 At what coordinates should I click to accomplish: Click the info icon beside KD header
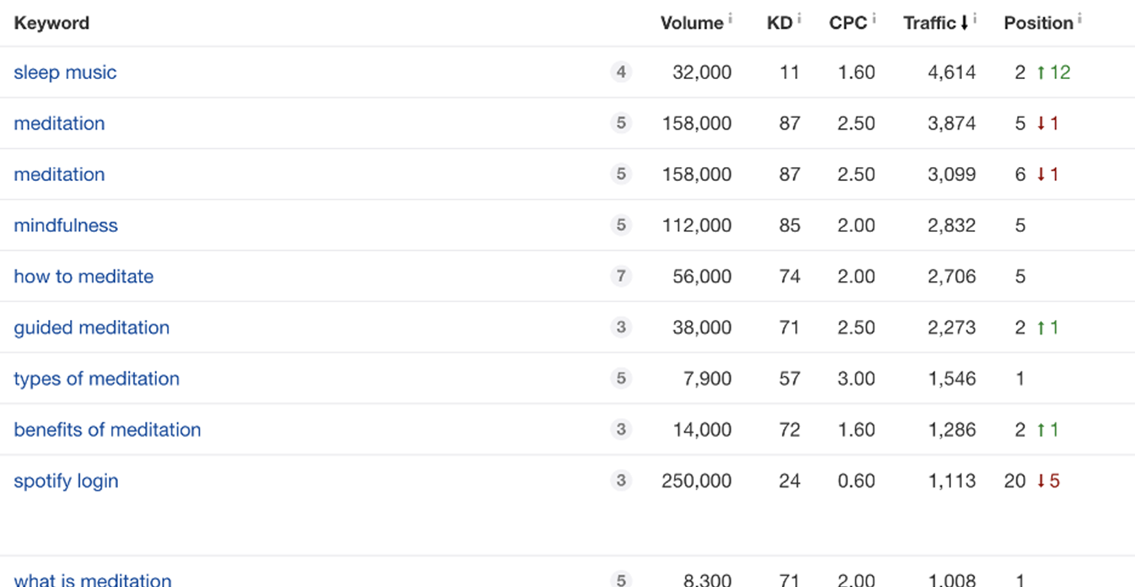pyautogui.click(x=799, y=19)
